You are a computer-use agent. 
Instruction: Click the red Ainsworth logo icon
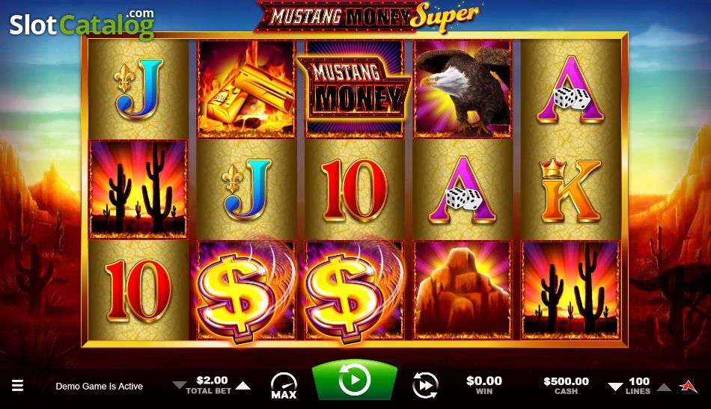pos(689,386)
